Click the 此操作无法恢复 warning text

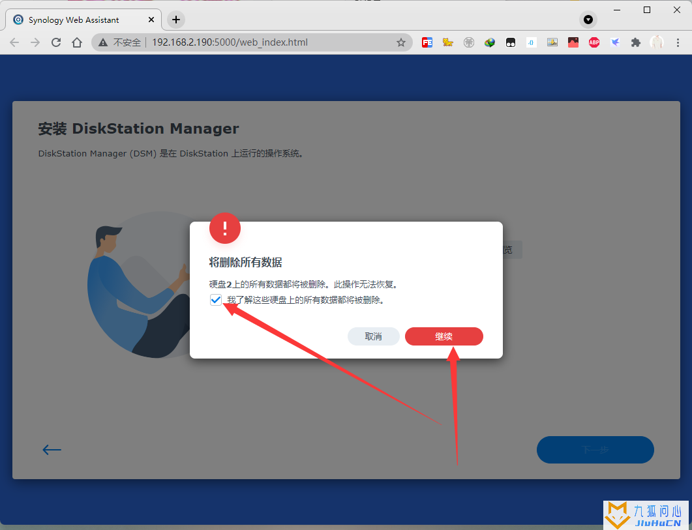tap(366, 284)
